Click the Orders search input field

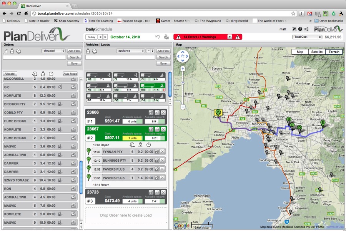[x=35, y=57]
